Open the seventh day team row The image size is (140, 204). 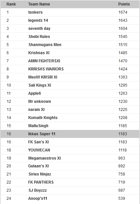(x=70, y=29)
